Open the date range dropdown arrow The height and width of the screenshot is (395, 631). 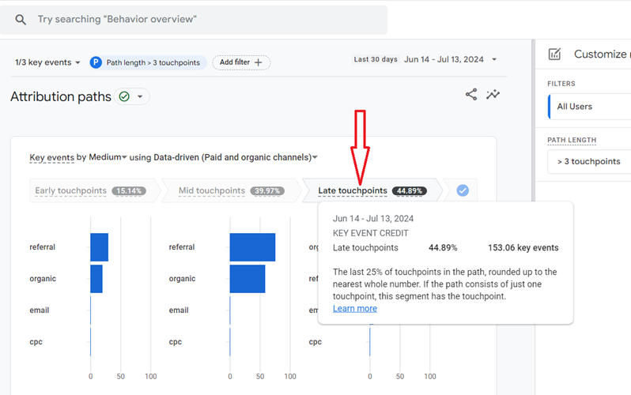coord(494,59)
